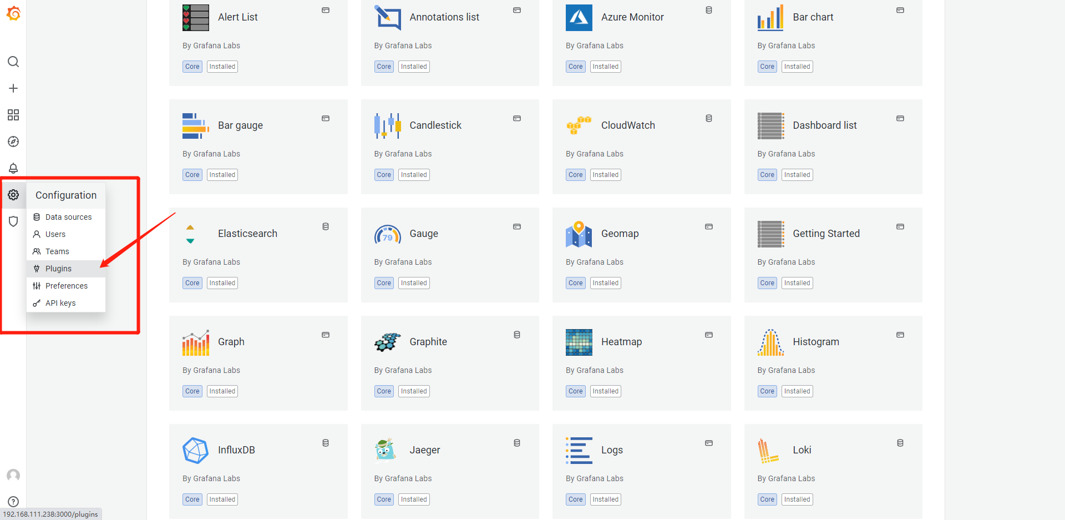Select Data sources in Configuration menu
The height and width of the screenshot is (520, 1065).
66,217
